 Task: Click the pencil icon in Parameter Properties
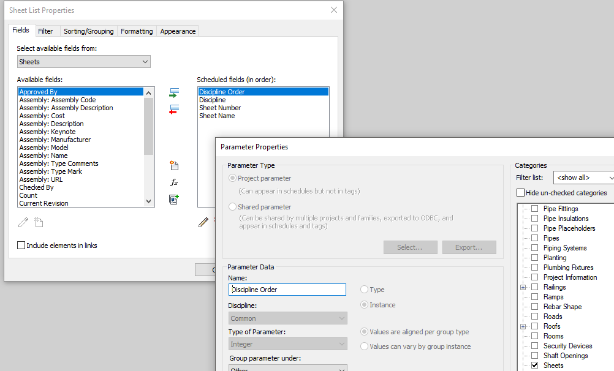coord(203,222)
